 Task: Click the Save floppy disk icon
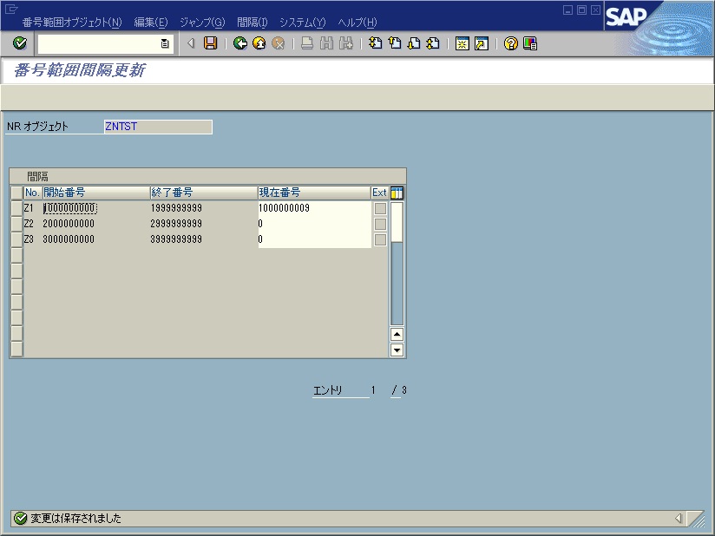210,43
